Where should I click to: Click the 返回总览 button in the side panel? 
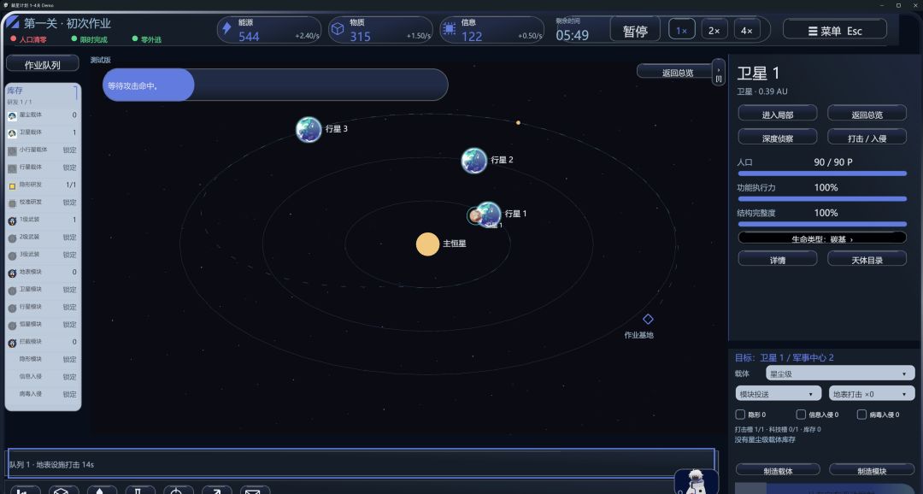pos(867,115)
